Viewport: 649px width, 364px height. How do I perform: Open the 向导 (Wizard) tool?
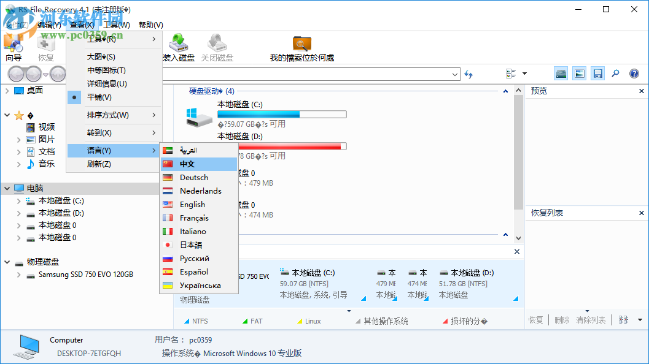[14, 46]
